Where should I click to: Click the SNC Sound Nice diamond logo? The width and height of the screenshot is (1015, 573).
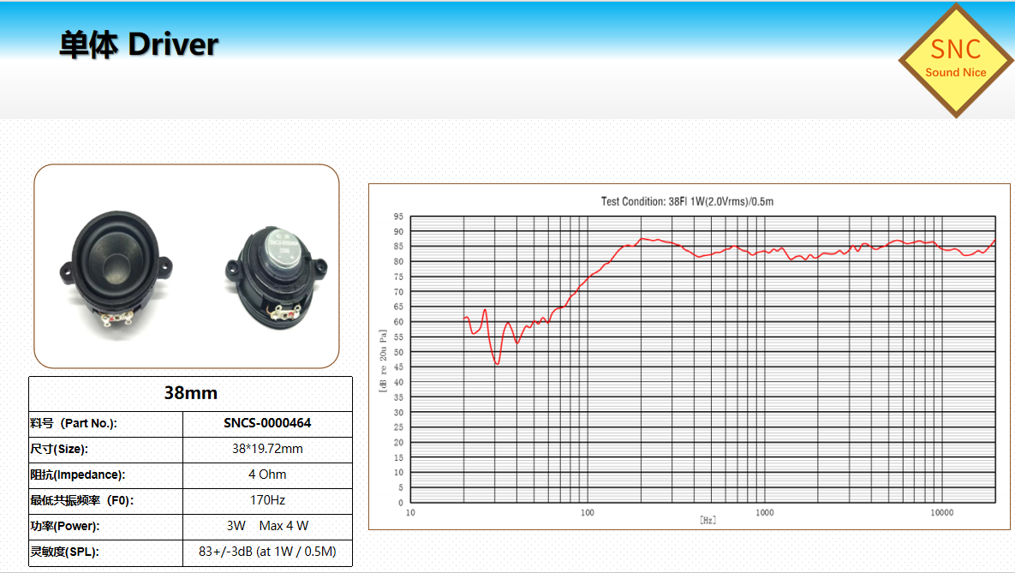click(x=955, y=59)
